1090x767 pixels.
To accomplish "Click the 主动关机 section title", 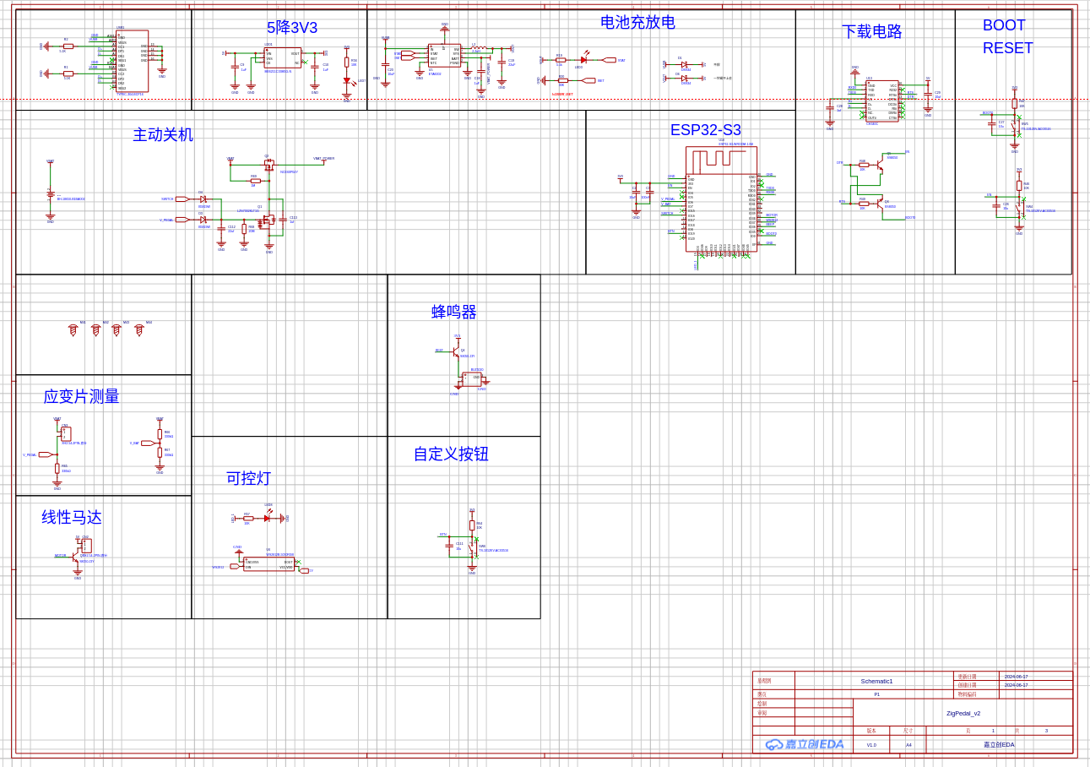I will [163, 135].
